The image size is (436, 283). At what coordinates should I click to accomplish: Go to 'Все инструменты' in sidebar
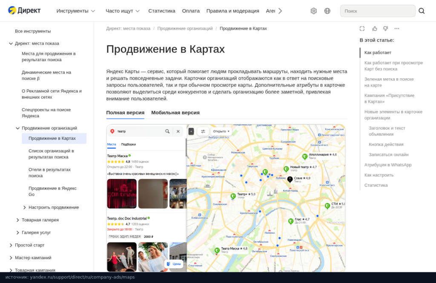coord(33,31)
